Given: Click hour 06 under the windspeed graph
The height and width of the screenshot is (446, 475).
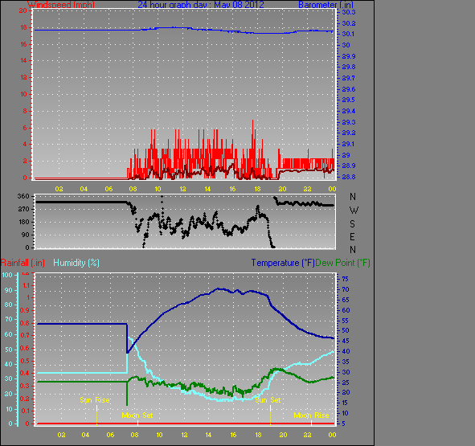Looking at the screenshot, I should pyautogui.click(x=109, y=189).
